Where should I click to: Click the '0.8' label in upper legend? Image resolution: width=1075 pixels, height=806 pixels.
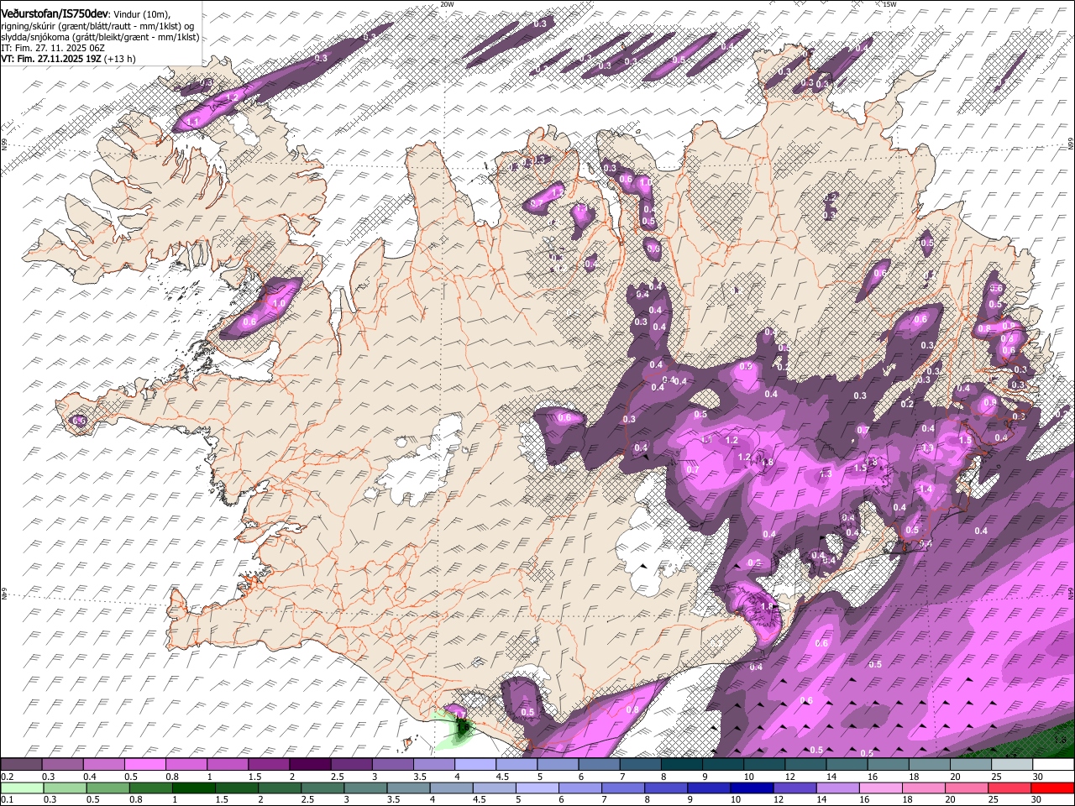click(171, 777)
